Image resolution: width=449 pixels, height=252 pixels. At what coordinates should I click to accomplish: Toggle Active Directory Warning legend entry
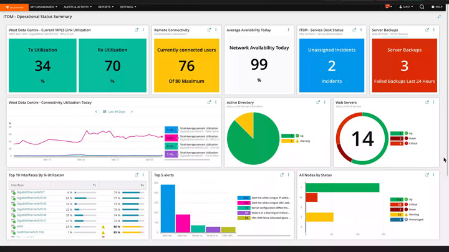pyautogui.click(x=296, y=141)
